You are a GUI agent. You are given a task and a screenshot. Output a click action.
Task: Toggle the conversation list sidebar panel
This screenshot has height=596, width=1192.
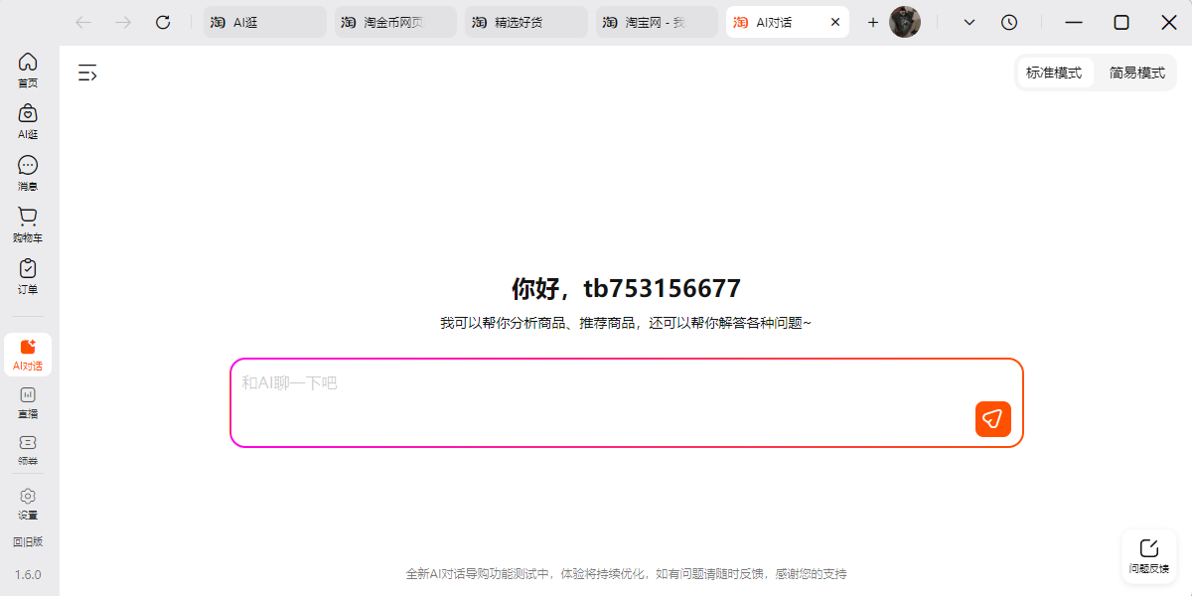(x=87, y=73)
